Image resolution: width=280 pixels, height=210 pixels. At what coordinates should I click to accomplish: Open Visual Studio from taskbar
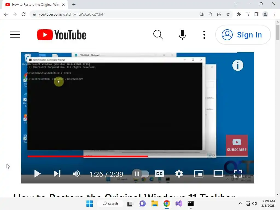point(179,203)
